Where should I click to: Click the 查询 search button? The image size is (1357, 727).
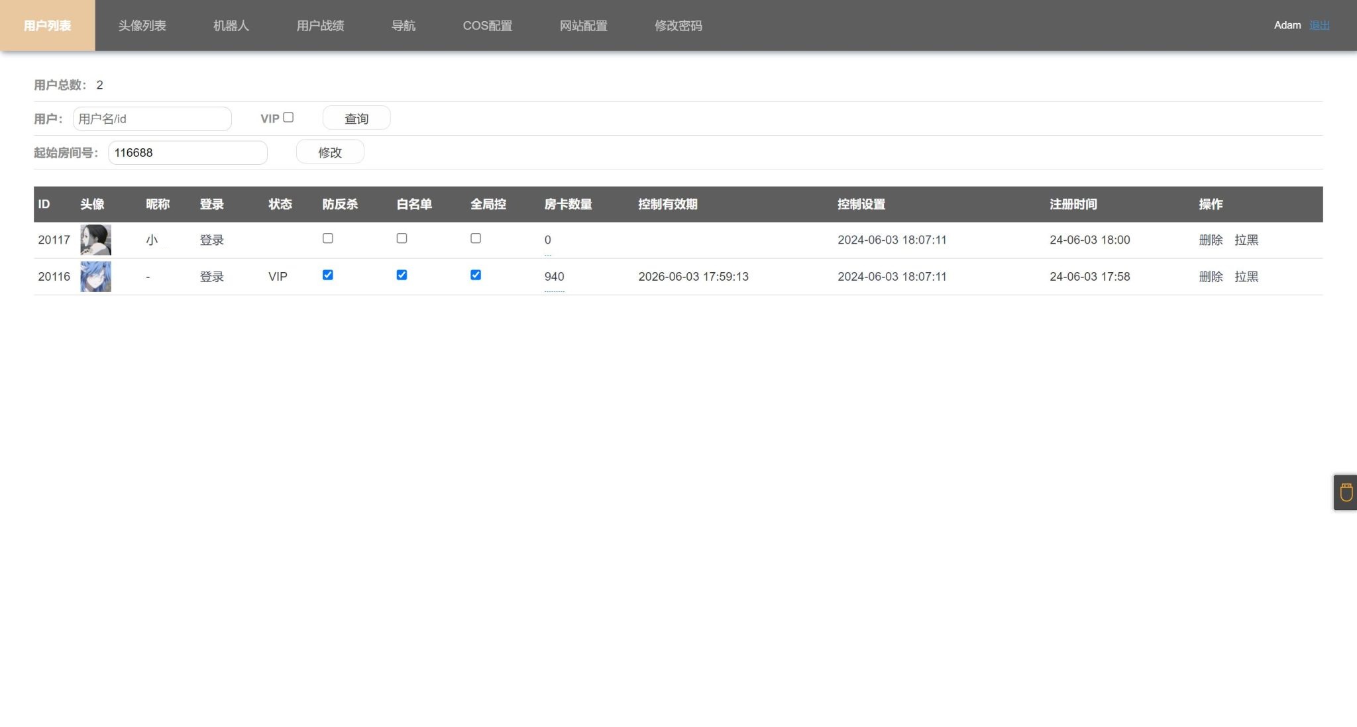point(356,119)
